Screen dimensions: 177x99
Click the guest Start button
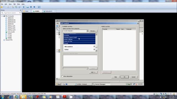click(x=58, y=84)
